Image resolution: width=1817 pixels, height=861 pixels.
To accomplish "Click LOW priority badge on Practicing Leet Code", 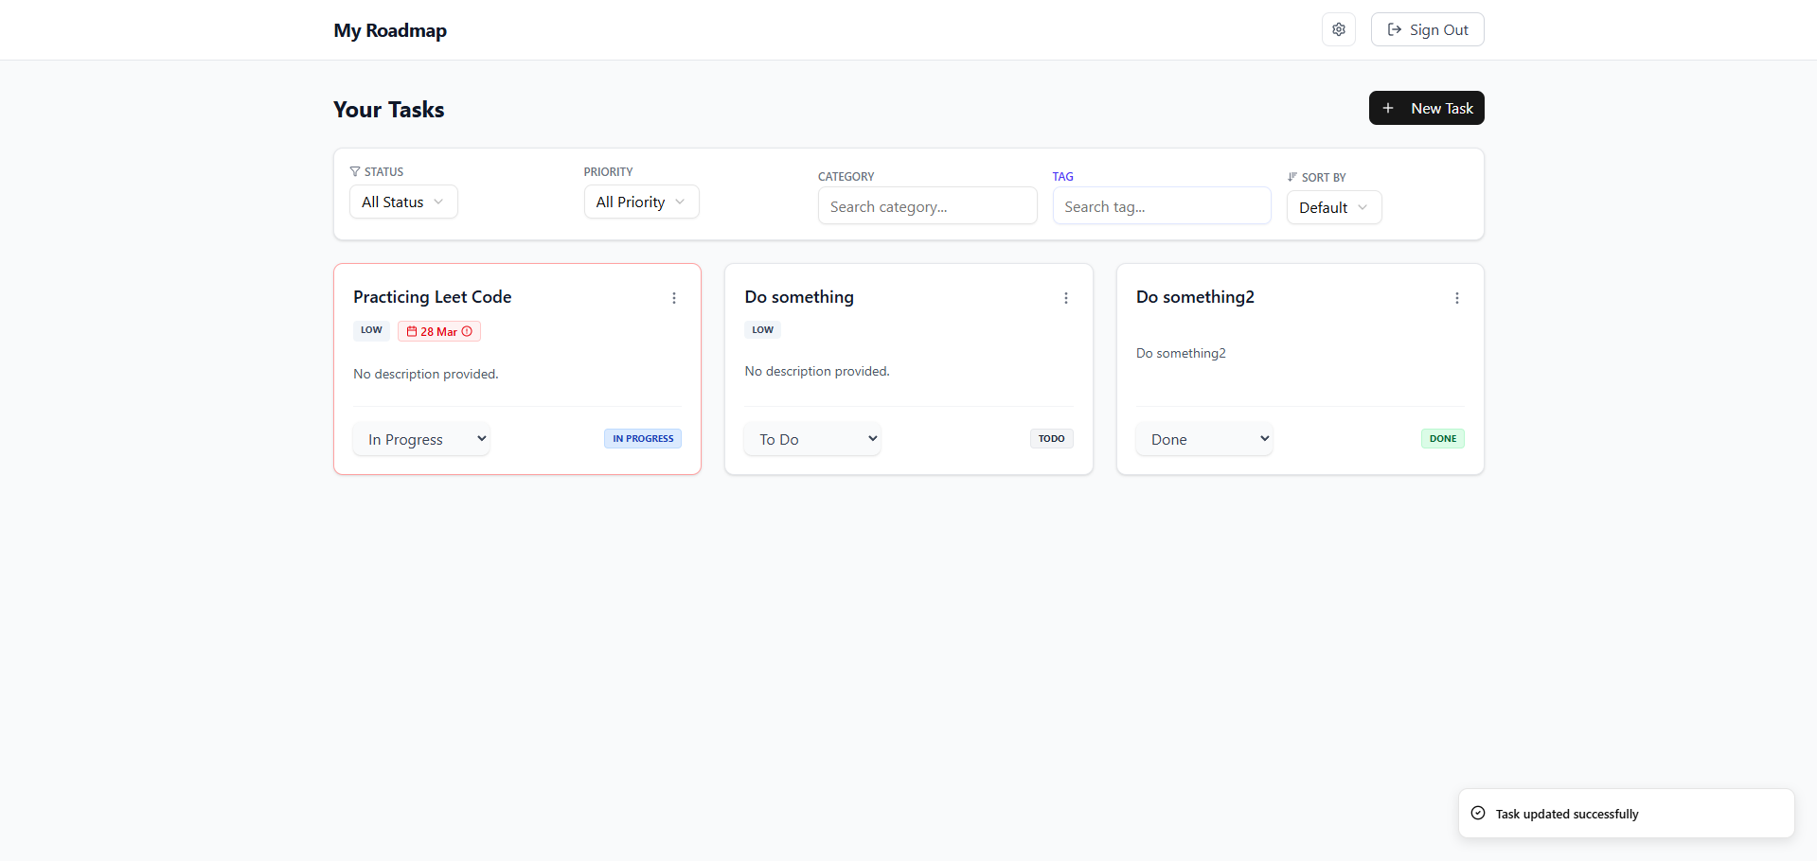I will point(371,330).
